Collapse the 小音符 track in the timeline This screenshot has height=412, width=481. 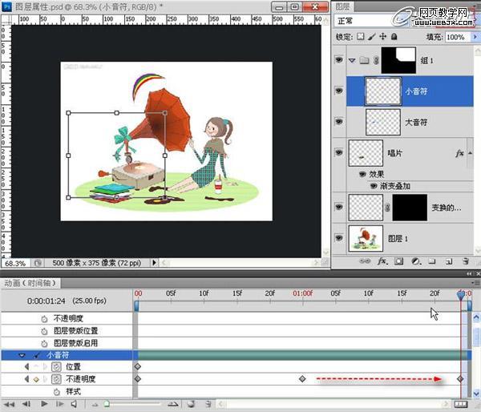[22, 354]
